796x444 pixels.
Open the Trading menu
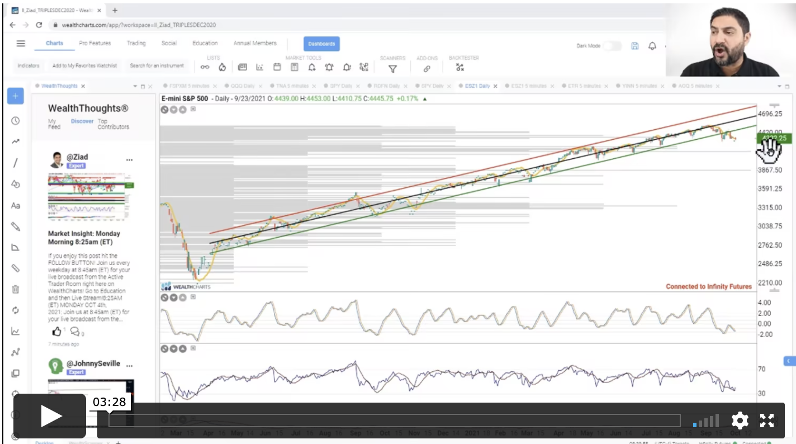click(x=136, y=43)
